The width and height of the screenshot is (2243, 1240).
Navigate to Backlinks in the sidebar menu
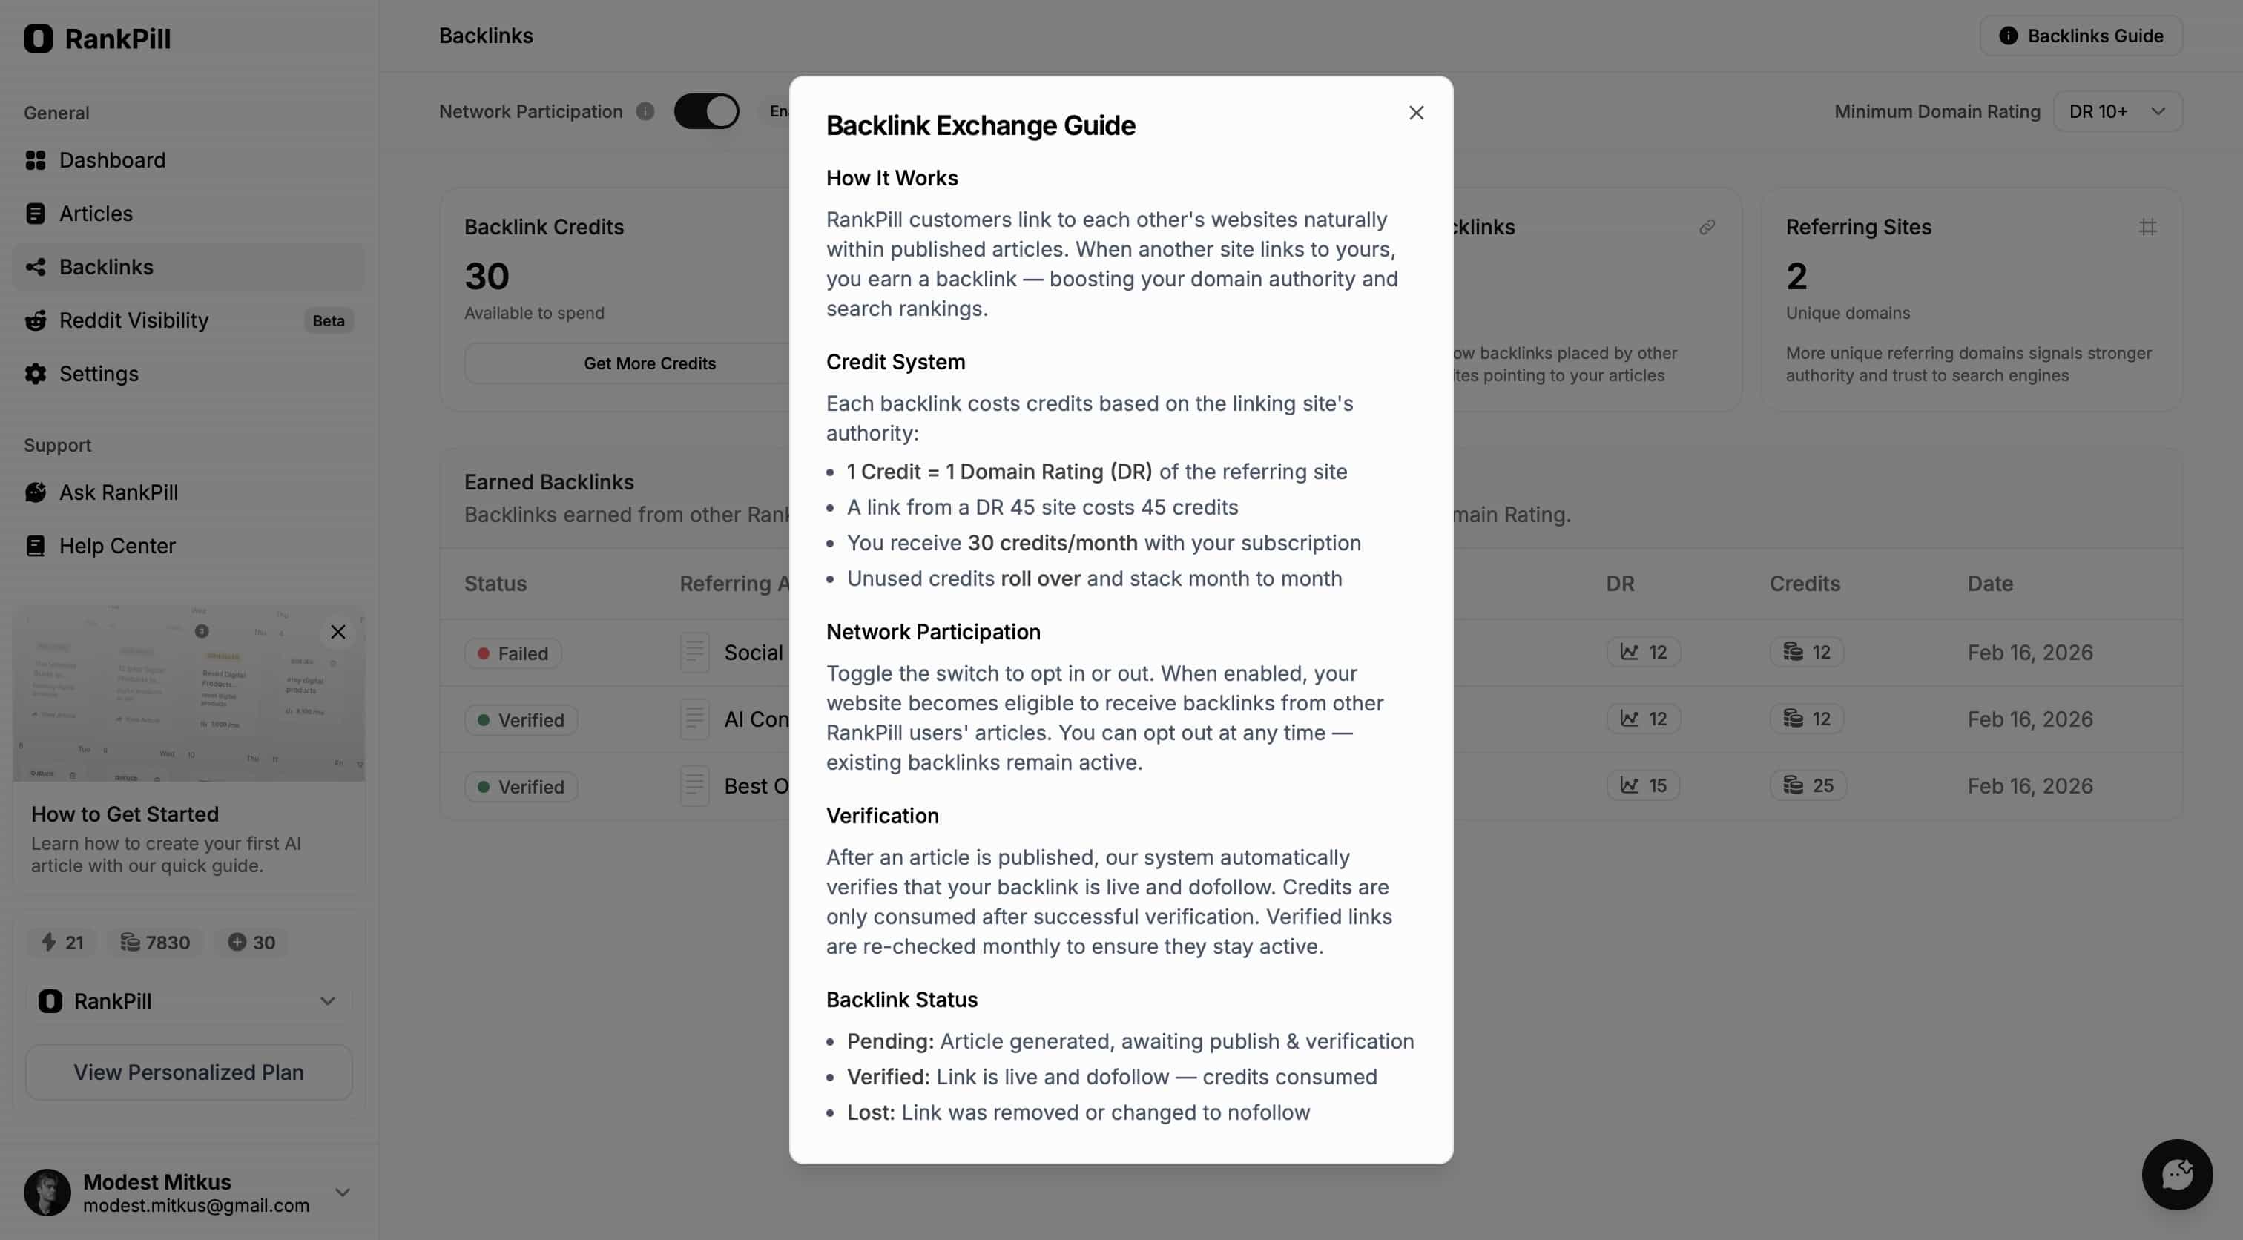106,266
